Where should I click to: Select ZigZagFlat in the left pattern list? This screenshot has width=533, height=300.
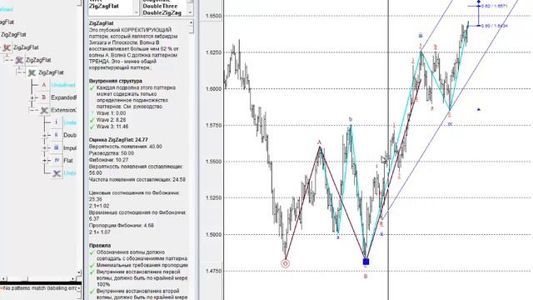103,6
